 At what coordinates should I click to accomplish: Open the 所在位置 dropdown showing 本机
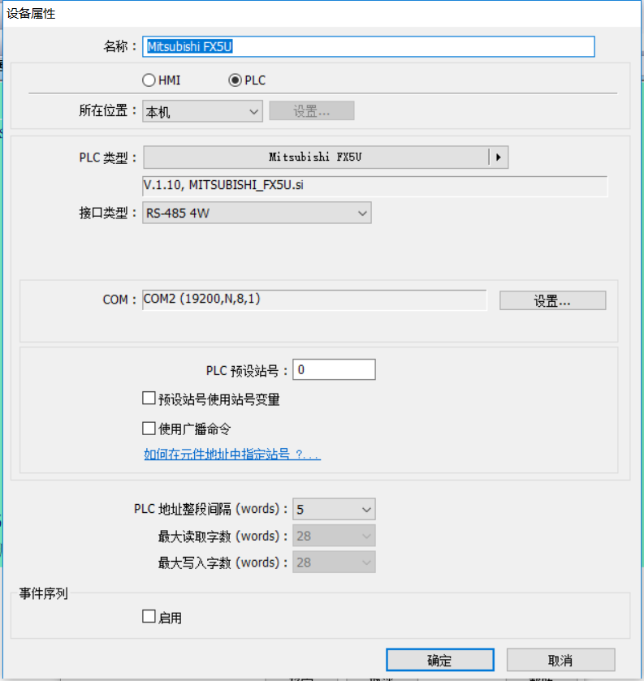[x=202, y=111]
